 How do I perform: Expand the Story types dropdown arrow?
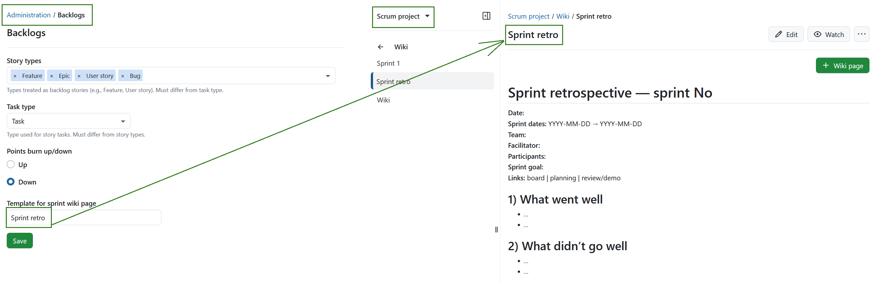pos(328,76)
